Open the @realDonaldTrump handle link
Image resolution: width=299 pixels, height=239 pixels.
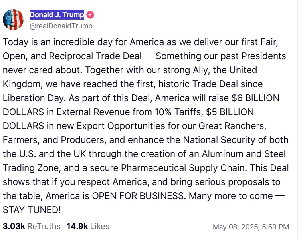61,26
